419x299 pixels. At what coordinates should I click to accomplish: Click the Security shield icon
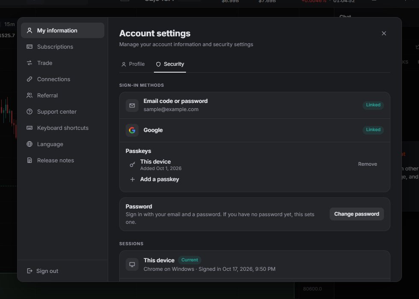point(158,64)
